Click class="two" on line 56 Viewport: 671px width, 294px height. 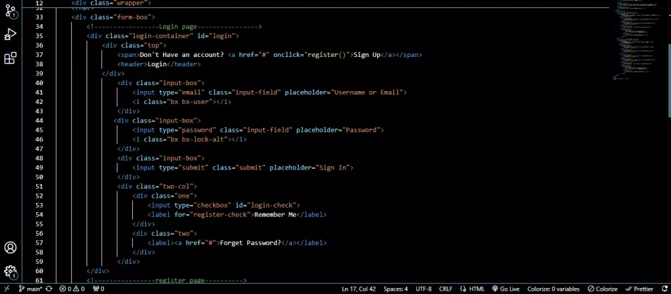pyautogui.click(x=172, y=233)
